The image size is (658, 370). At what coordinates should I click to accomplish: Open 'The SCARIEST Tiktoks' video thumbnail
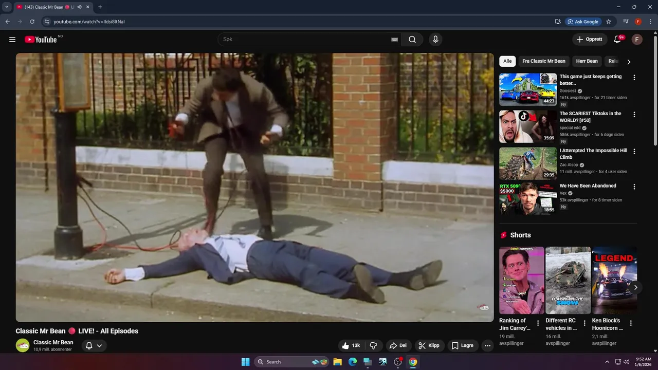[528, 126]
